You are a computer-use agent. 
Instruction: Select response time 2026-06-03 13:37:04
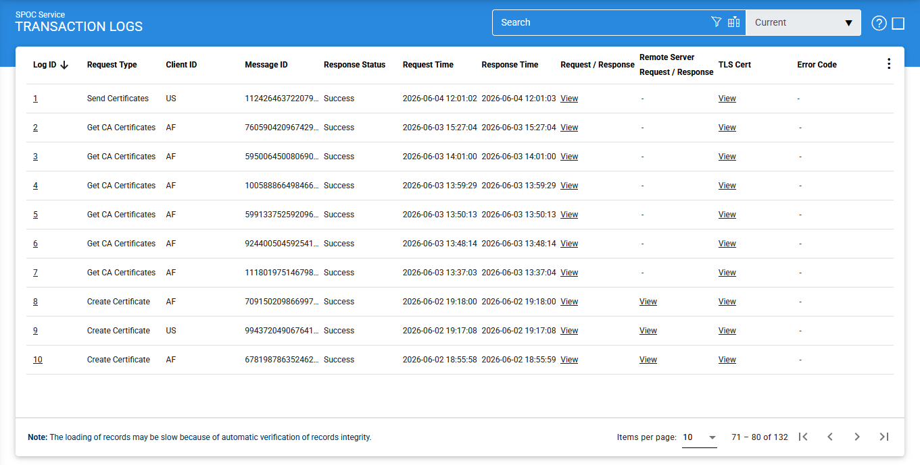coord(518,273)
